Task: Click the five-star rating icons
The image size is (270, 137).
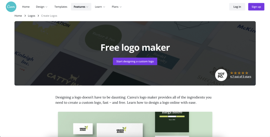Action: (239, 73)
